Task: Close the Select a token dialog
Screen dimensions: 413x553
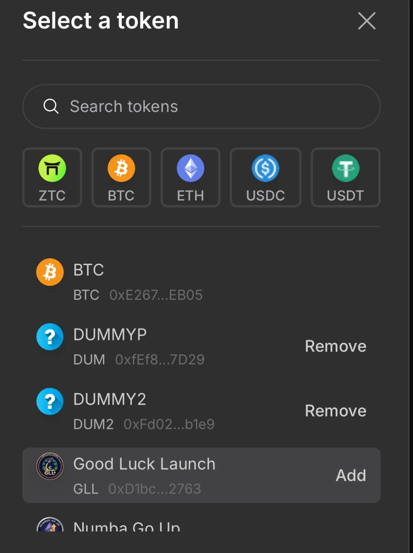Action: tap(367, 21)
